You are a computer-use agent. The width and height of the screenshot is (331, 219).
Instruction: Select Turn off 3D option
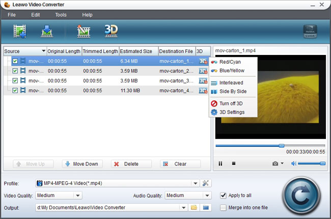pos(233,103)
